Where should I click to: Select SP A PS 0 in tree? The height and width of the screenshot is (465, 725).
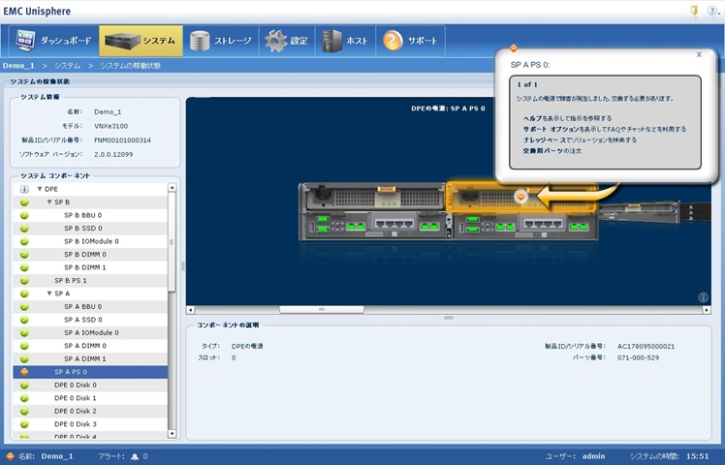pos(90,372)
